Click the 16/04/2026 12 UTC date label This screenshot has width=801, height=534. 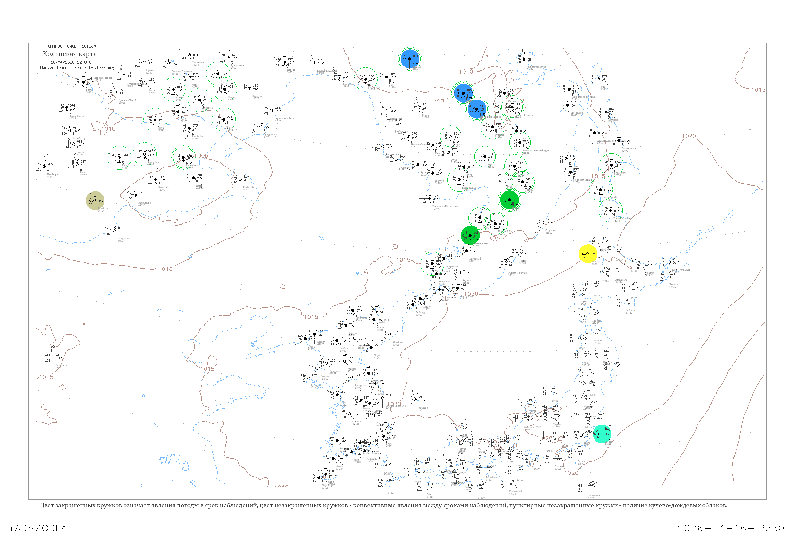[x=71, y=62]
